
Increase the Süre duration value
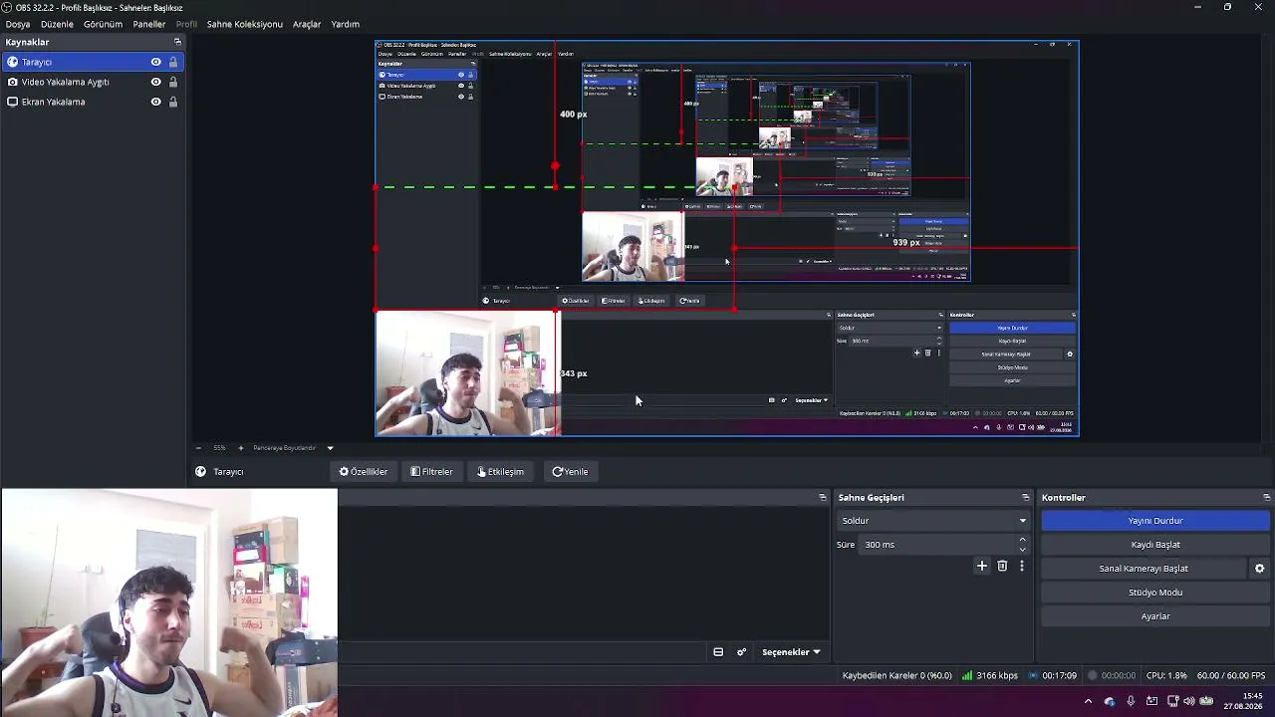[x=1022, y=540]
